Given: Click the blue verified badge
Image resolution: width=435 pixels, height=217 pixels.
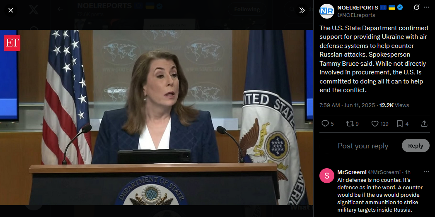Looking at the screenshot, I should pos(400,7).
